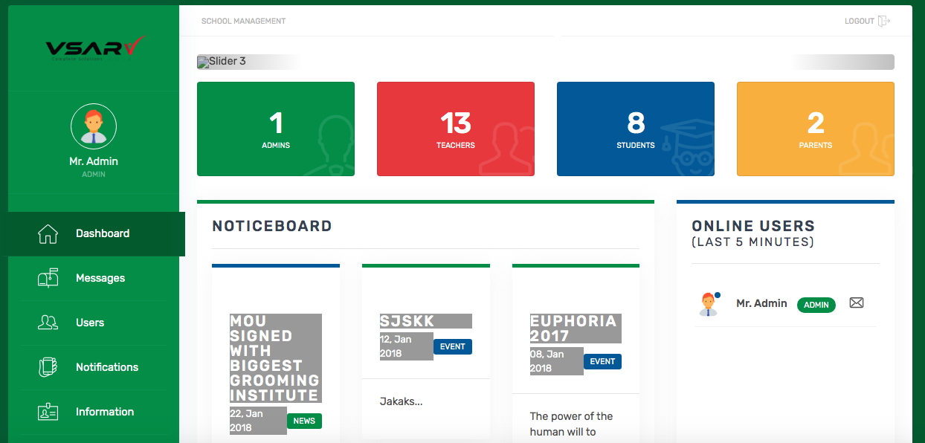The image size is (925, 443).
Task: Open the green Admins count card
Action: [x=276, y=129]
